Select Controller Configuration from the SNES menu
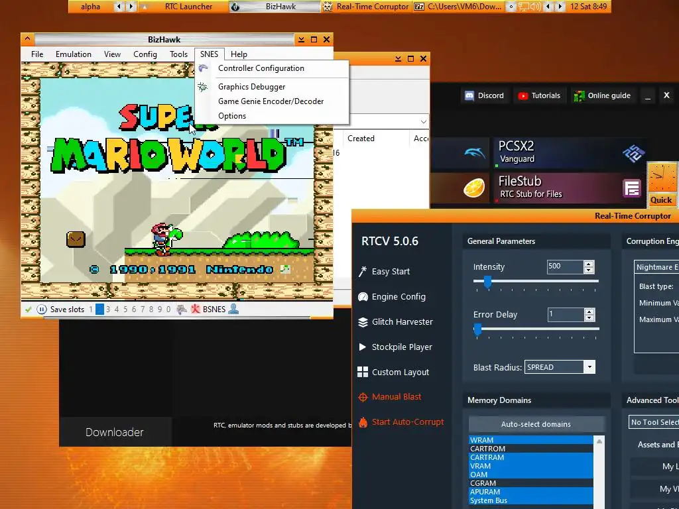The image size is (679, 509). [x=272, y=68]
